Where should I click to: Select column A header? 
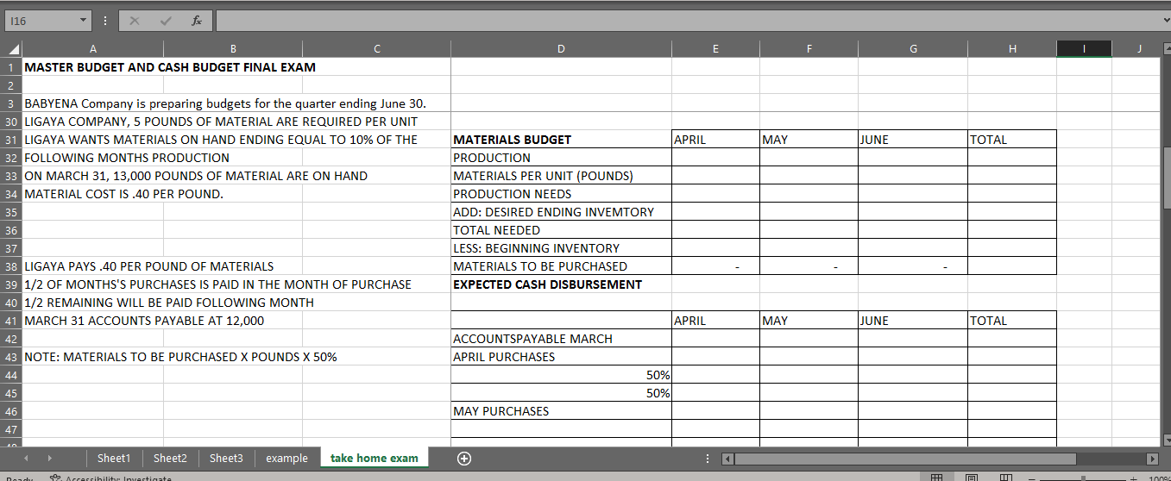(x=91, y=49)
